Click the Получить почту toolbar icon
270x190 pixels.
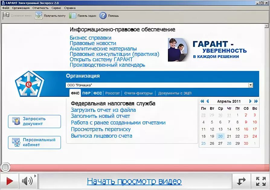click(x=39, y=15)
